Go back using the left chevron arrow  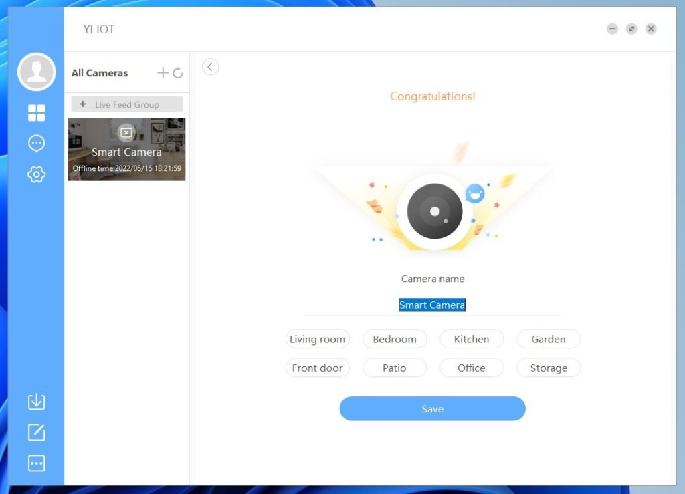[210, 67]
